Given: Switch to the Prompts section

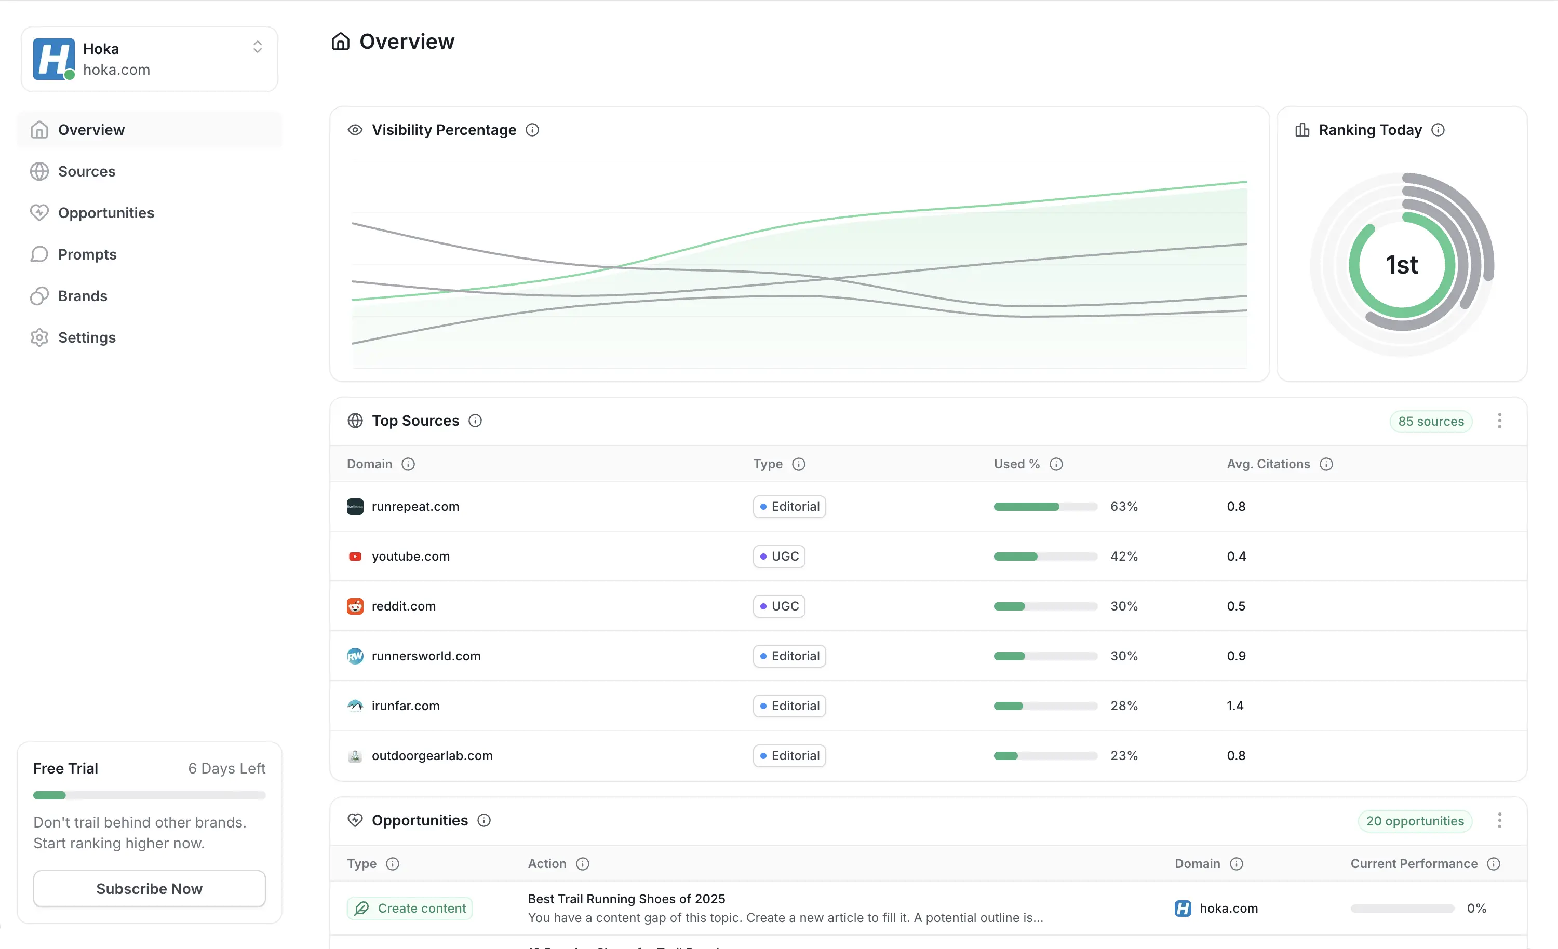Looking at the screenshot, I should (x=87, y=254).
